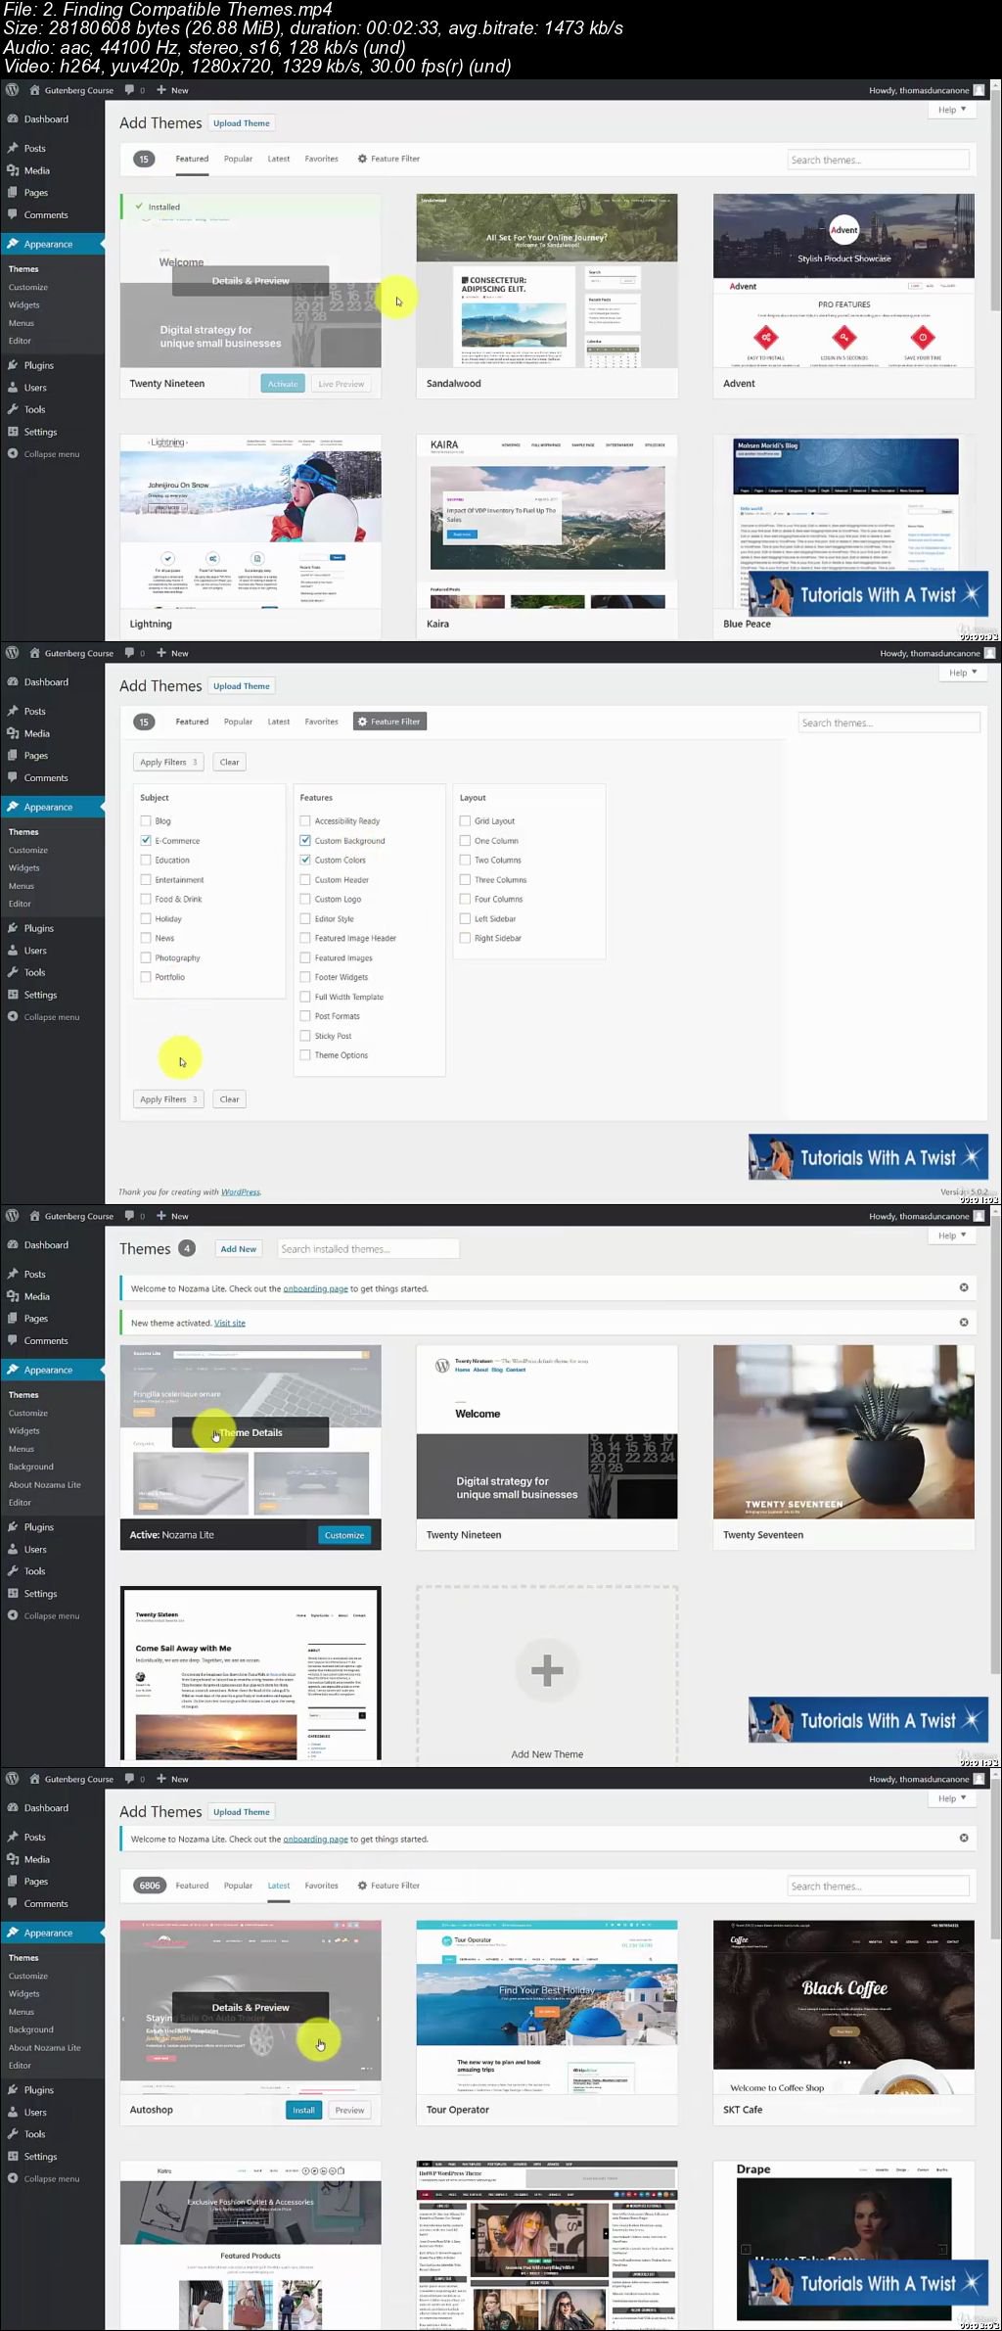Image resolution: width=1002 pixels, height=2331 pixels.
Task: Switch to Favorites tab in the Latest themes frame
Action: click(x=321, y=1886)
